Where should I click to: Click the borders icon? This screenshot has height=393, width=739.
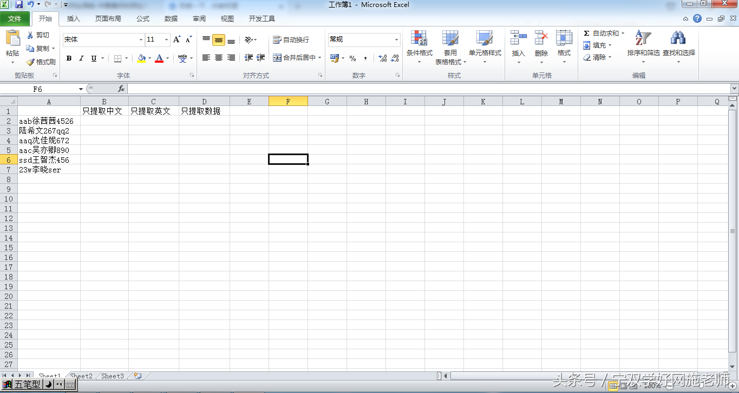117,58
